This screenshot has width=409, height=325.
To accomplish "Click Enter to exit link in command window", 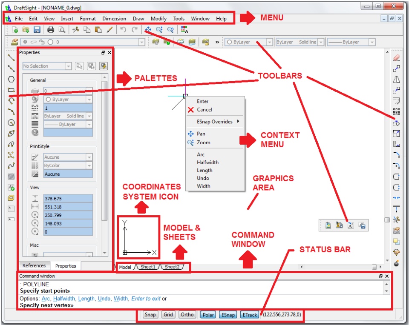I will [146, 299].
